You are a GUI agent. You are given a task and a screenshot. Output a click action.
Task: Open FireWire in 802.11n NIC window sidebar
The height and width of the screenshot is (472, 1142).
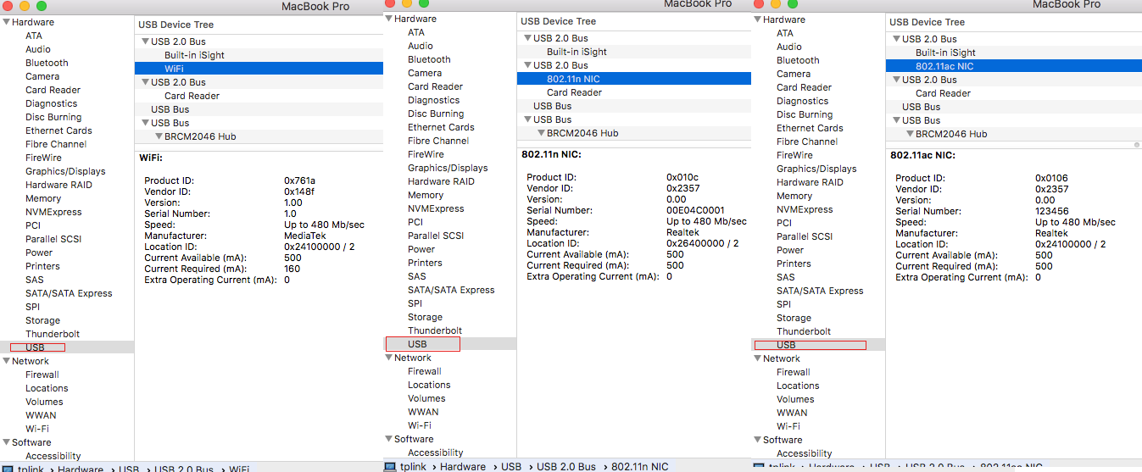(426, 154)
